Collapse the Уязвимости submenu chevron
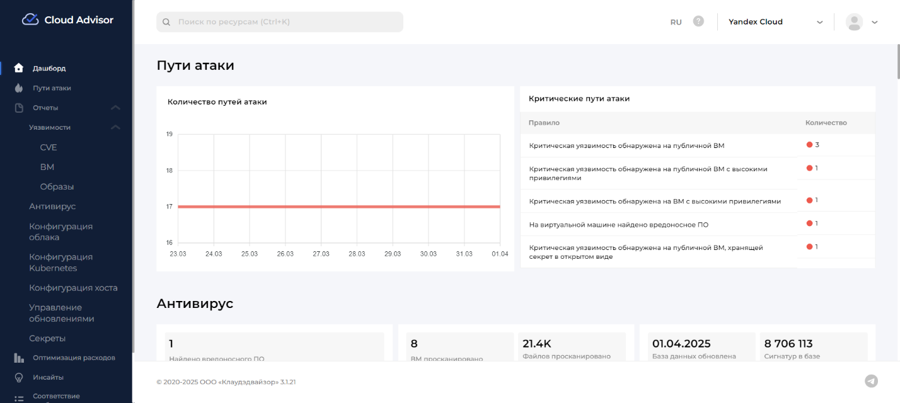 [x=115, y=127]
